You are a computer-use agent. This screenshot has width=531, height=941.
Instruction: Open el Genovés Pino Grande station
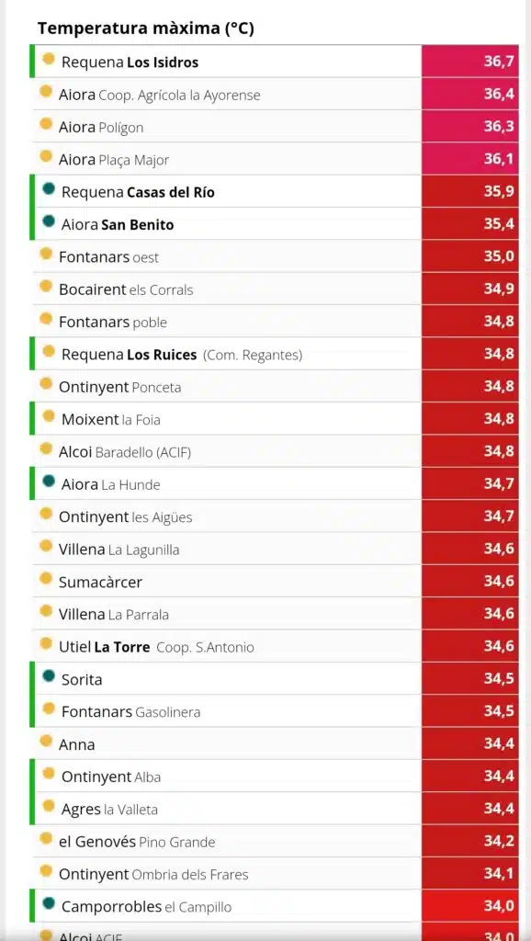pyautogui.click(x=274, y=842)
